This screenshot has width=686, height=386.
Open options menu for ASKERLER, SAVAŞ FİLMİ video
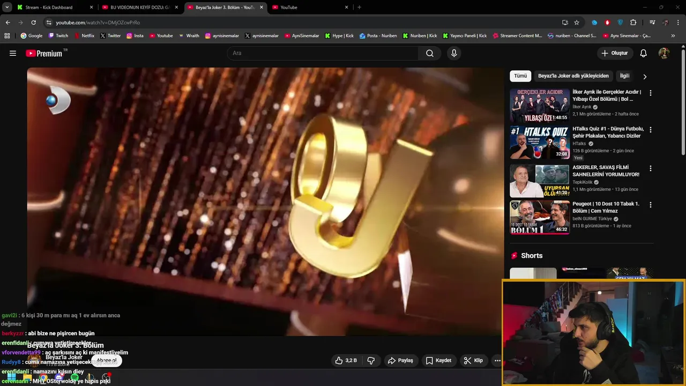click(651, 168)
